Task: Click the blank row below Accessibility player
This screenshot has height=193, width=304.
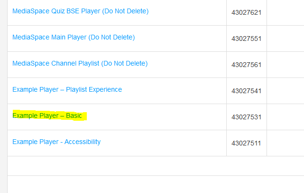Action: pos(156,166)
